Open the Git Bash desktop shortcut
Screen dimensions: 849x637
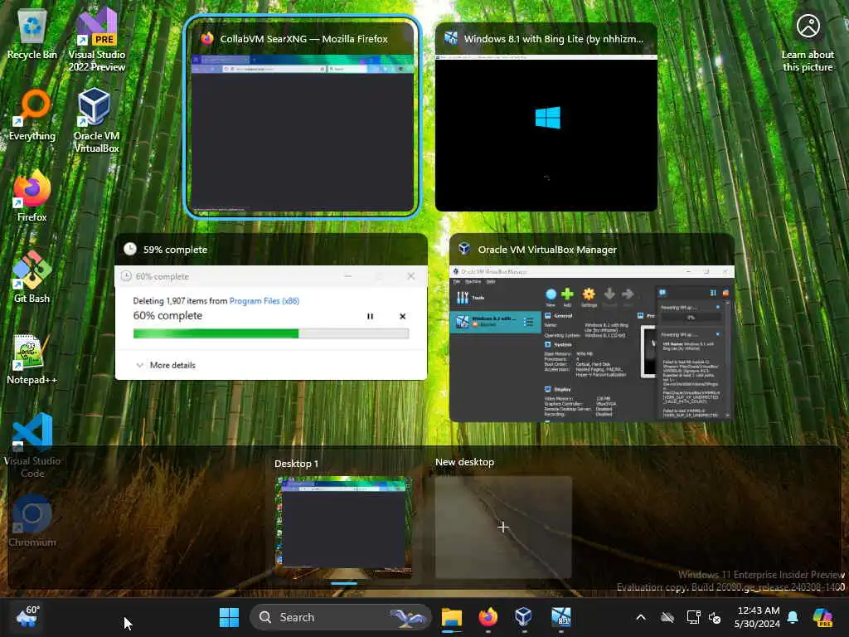(x=32, y=277)
